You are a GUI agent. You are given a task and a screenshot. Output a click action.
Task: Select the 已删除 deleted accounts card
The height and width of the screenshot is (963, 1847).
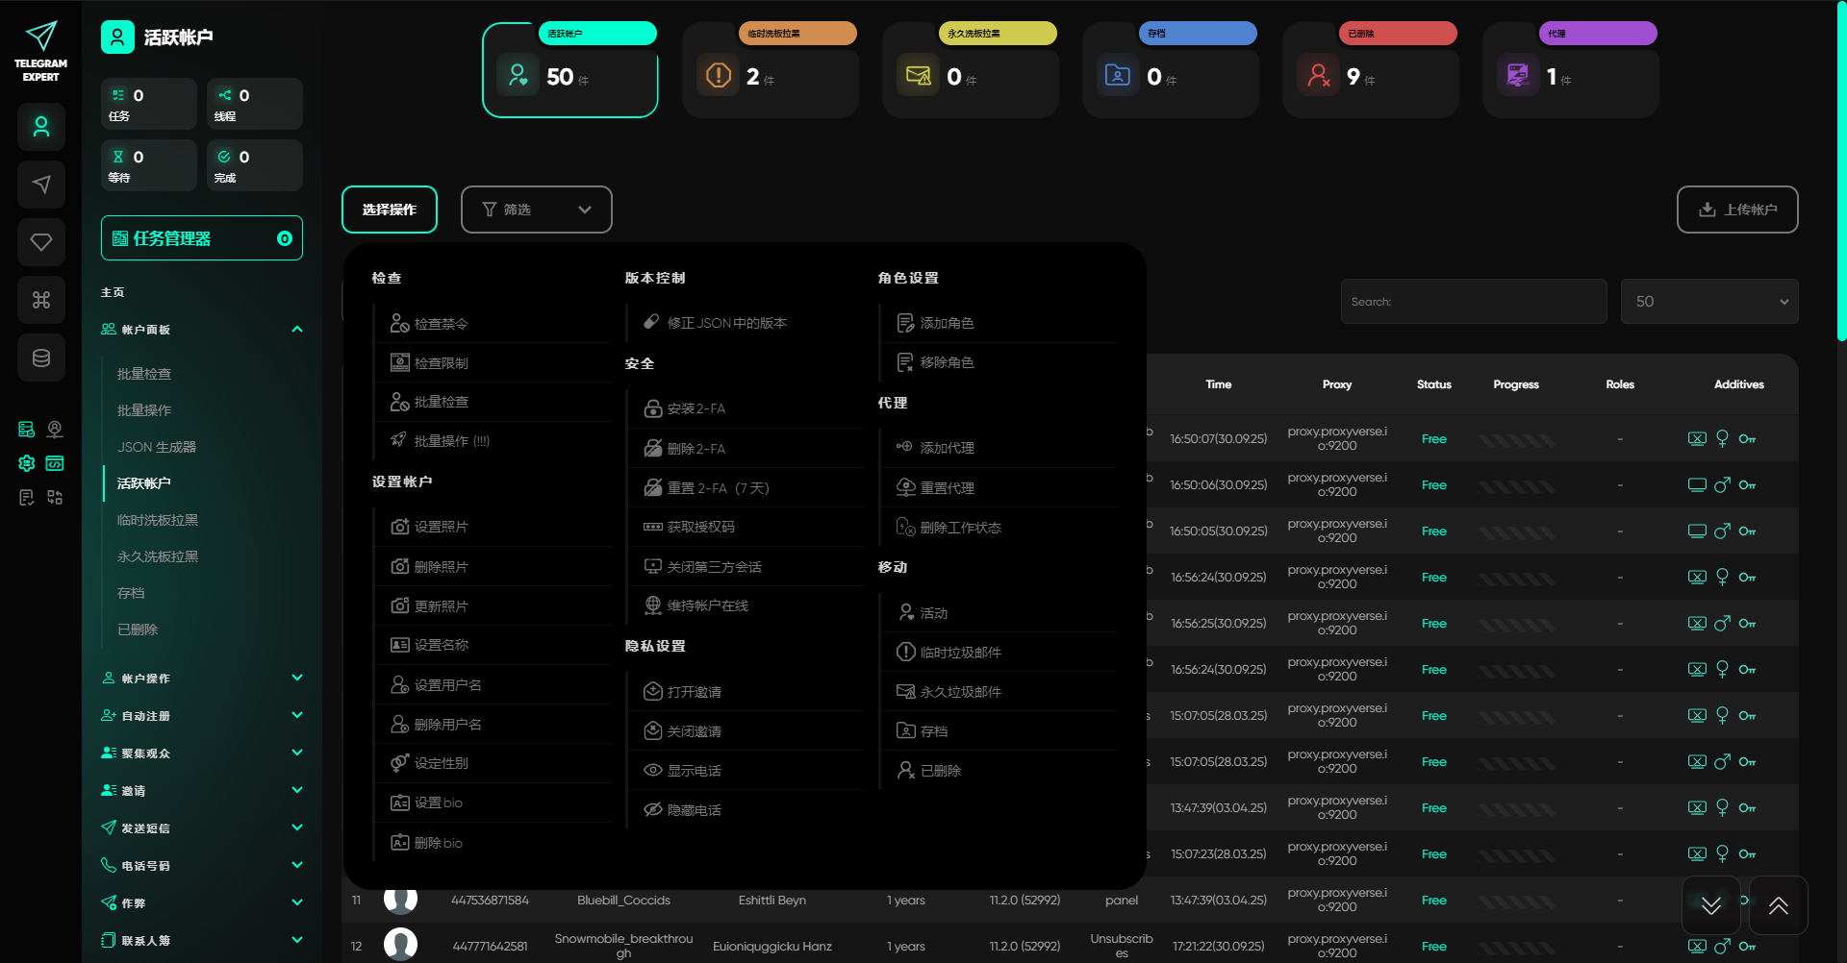click(1370, 70)
